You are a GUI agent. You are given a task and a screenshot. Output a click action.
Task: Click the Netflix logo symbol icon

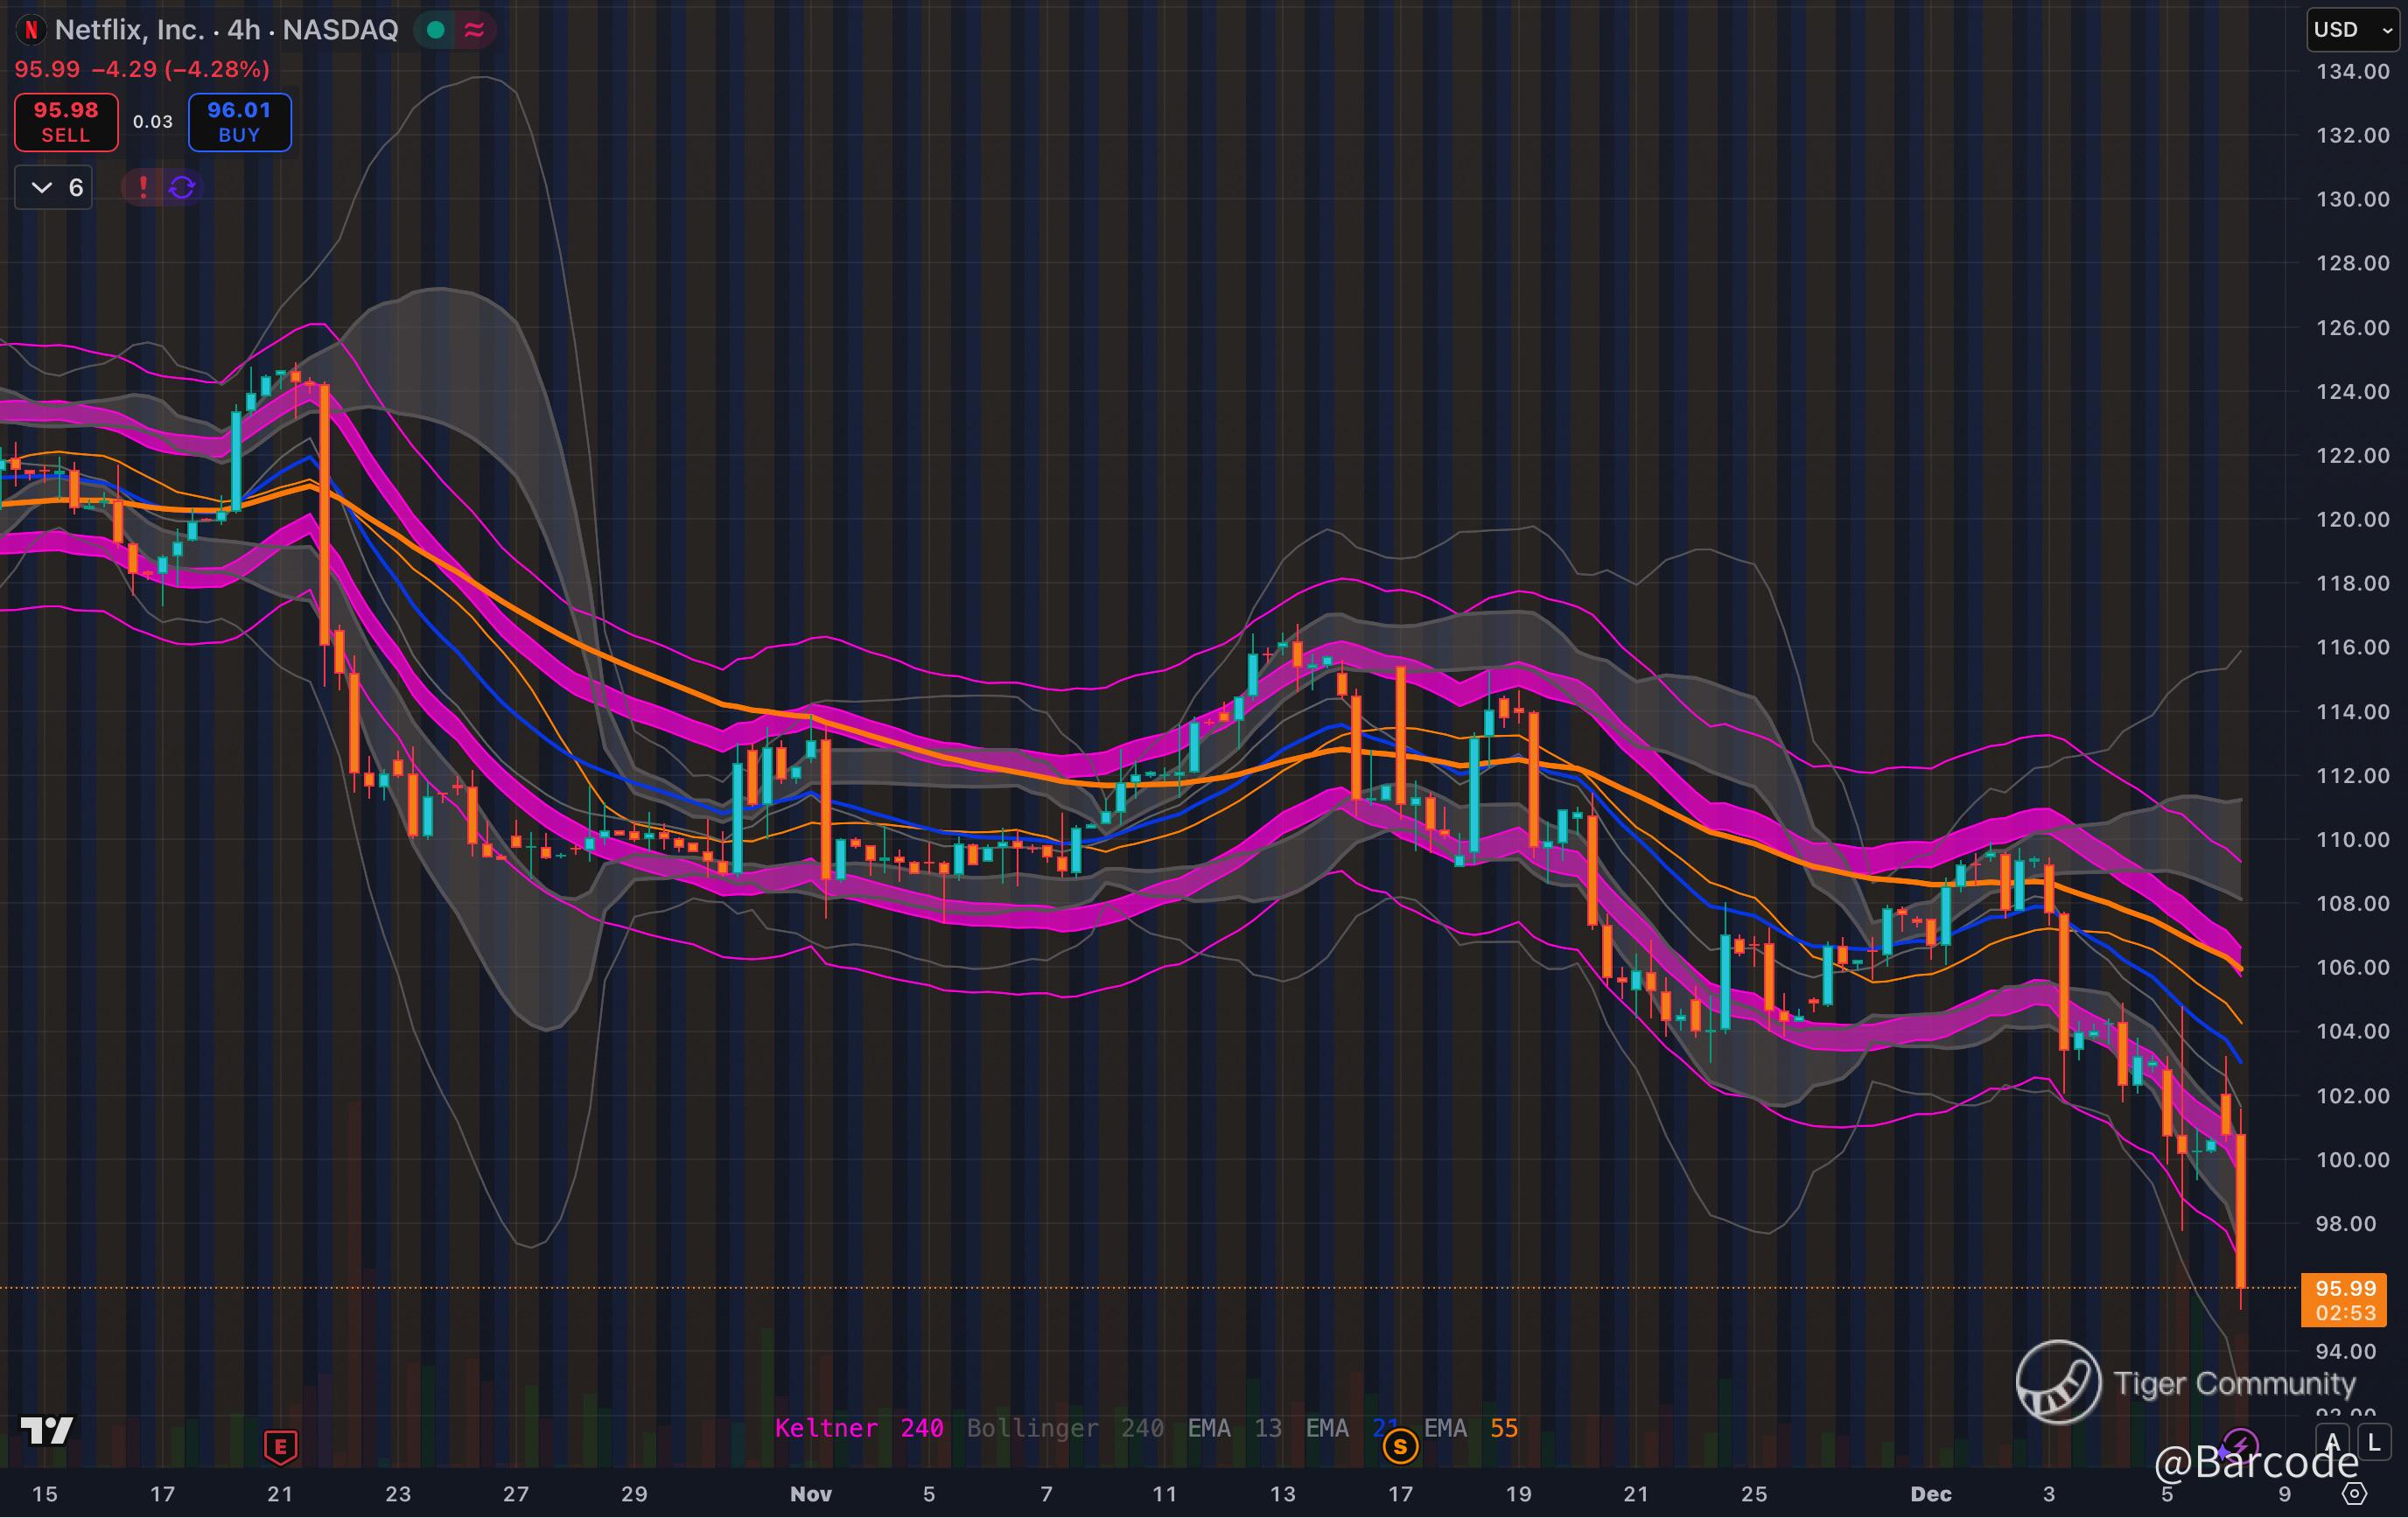click(31, 30)
